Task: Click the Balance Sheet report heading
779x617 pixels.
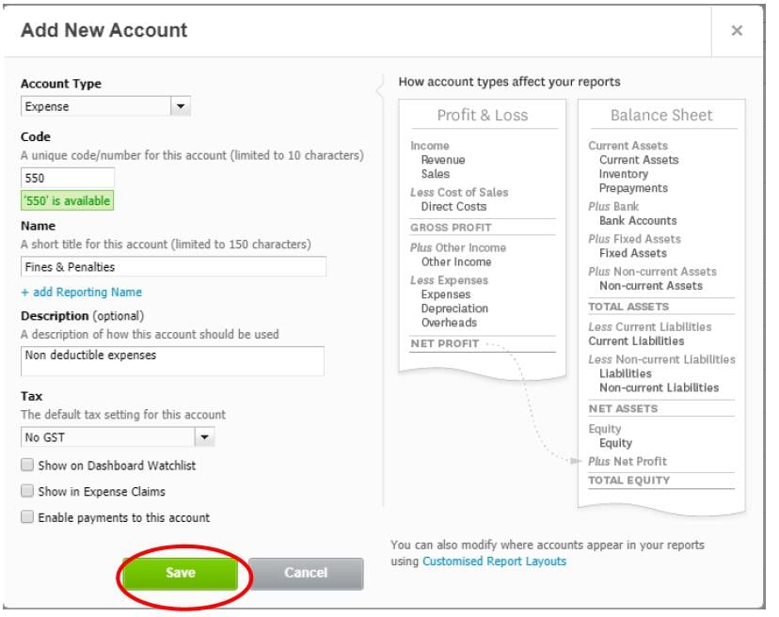Action: [661, 116]
